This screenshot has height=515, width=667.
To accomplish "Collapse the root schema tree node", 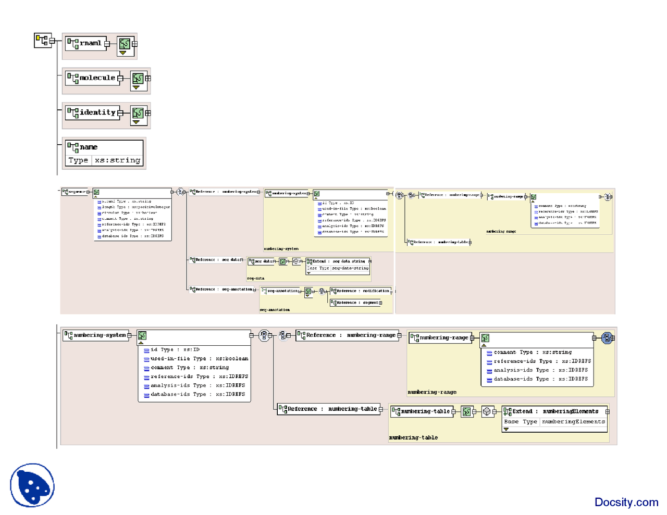I will (52, 40).
